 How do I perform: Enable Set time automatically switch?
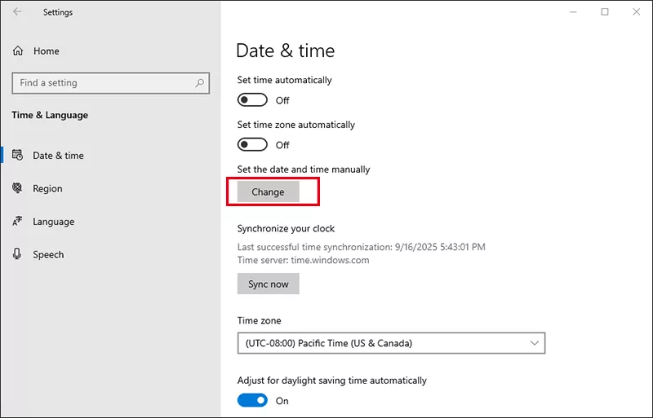click(x=252, y=100)
